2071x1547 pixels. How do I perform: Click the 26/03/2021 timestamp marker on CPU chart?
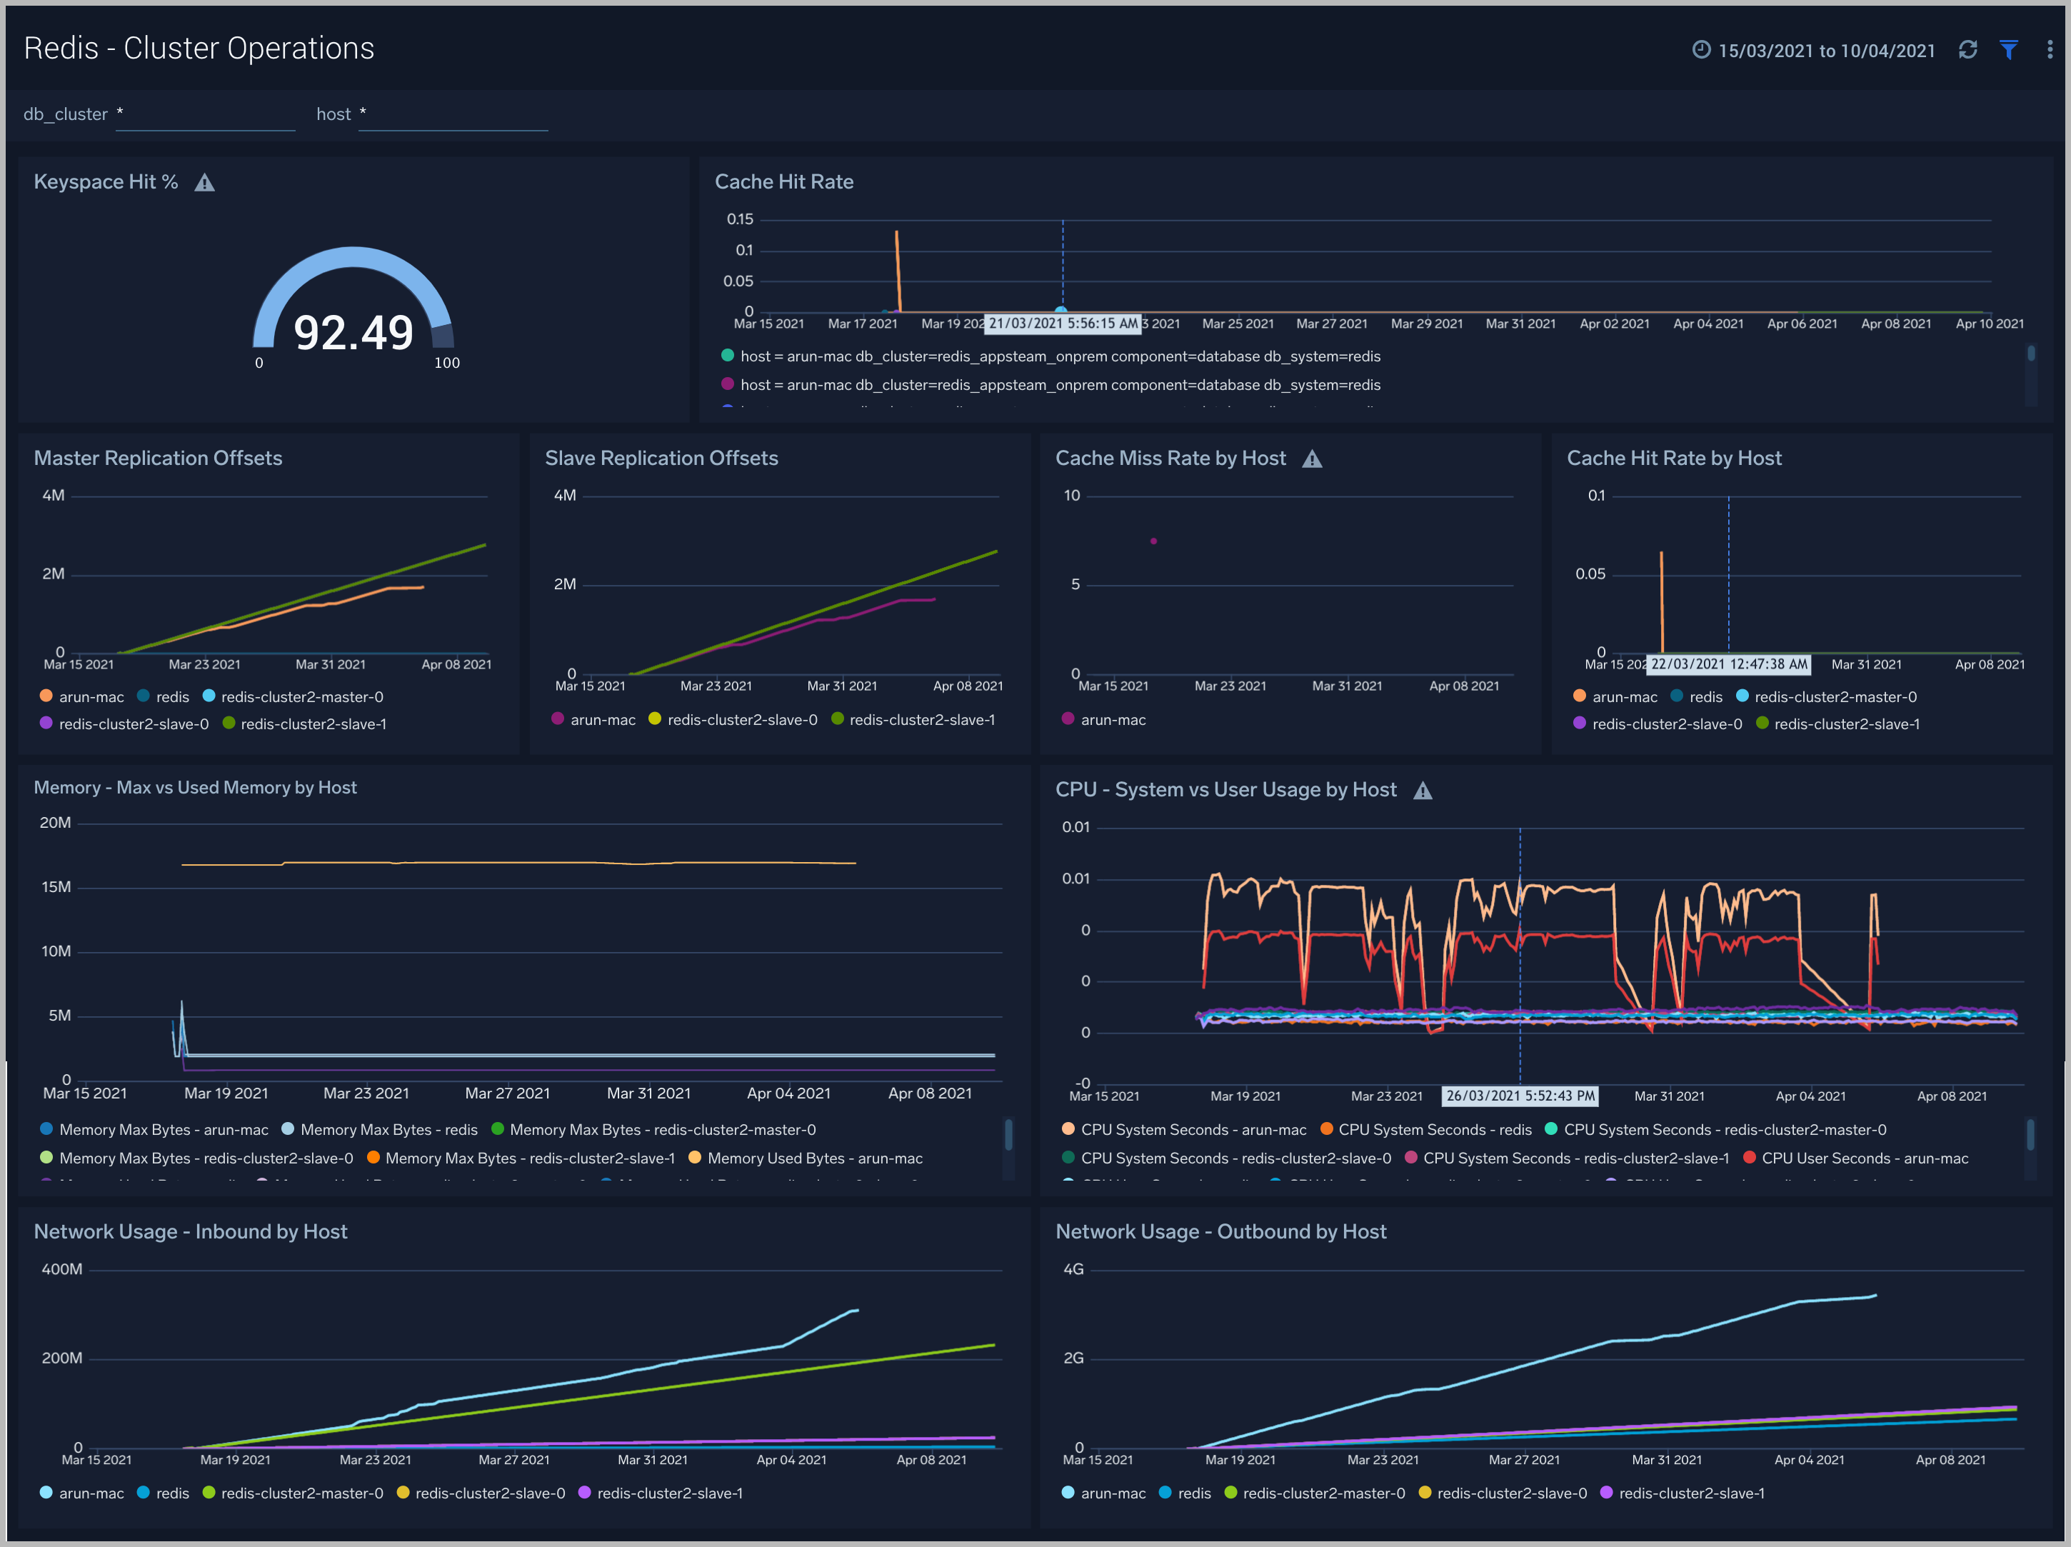[x=1520, y=1096]
